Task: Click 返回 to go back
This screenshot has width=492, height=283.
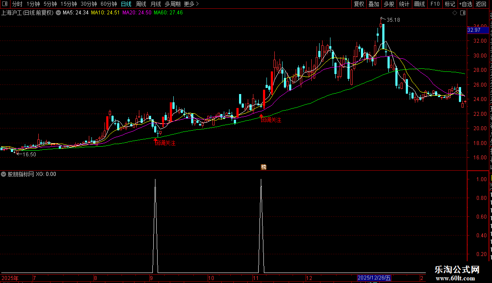Action: coord(481,4)
